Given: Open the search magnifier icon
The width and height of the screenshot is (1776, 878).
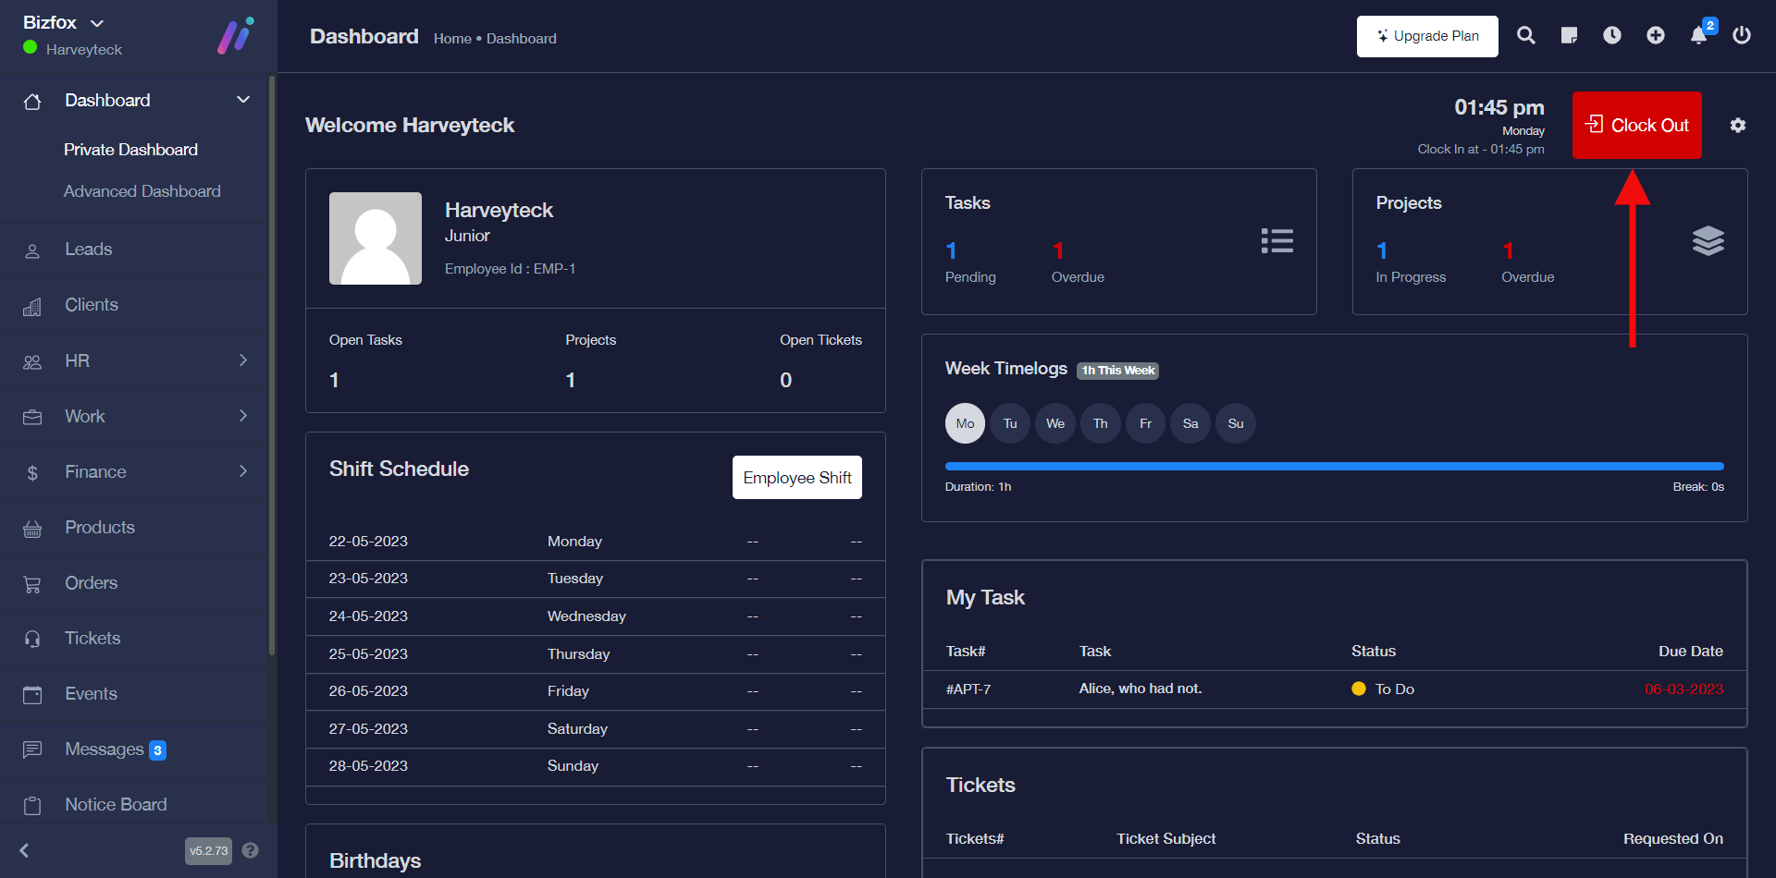Looking at the screenshot, I should click(x=1525, y=36).
